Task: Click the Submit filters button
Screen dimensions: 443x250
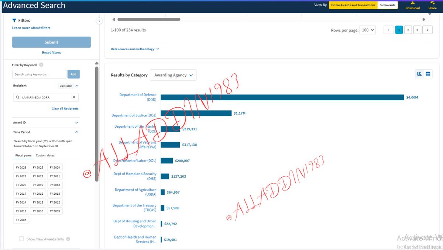Action: point(51,42)
